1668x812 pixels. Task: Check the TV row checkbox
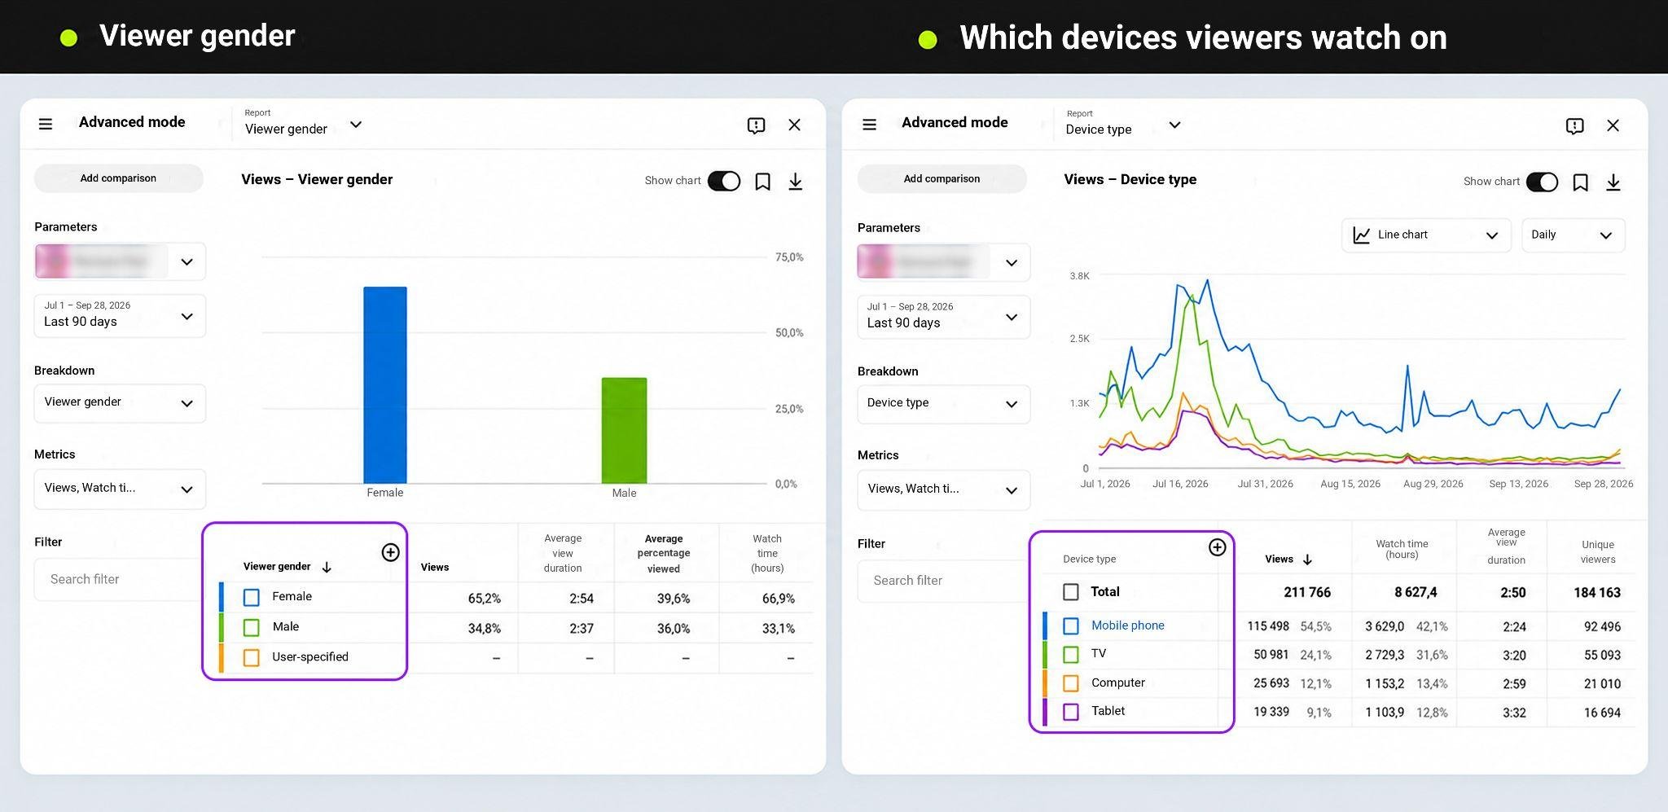pyautogui.click(x=1071, y=654)
